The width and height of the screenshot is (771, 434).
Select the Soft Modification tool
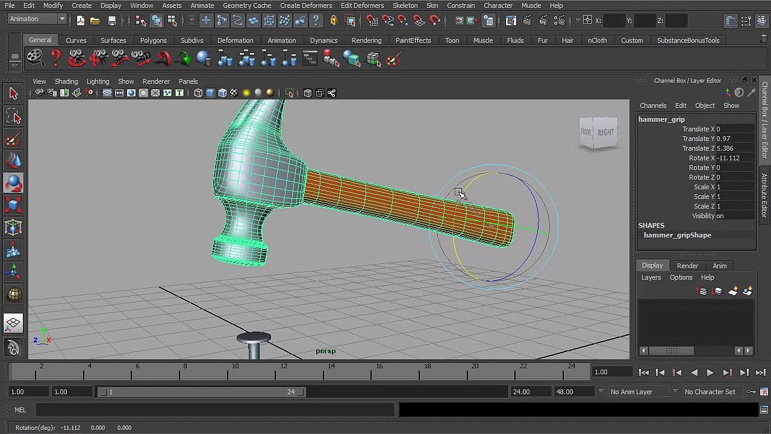[x=13, y=250]
